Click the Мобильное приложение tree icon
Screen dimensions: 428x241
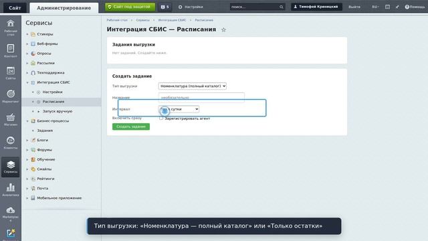(x=33, y=198)
